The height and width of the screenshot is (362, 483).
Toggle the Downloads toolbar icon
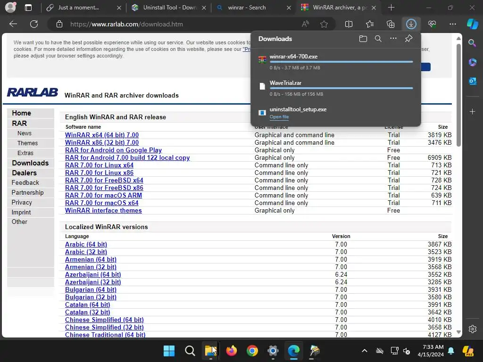point(411,24)
